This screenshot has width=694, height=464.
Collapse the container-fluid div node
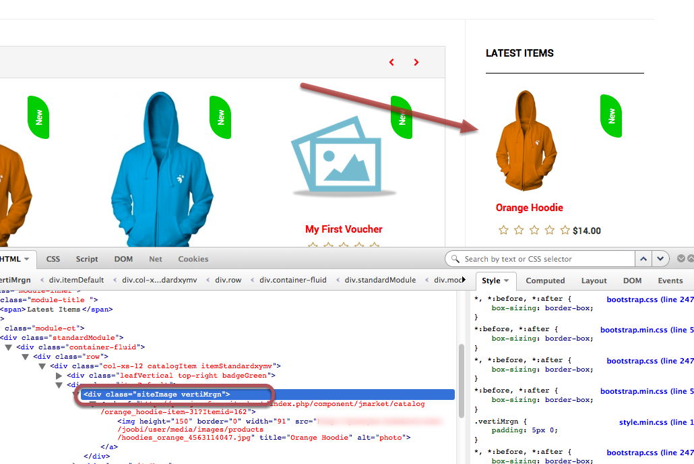point(8,347)
